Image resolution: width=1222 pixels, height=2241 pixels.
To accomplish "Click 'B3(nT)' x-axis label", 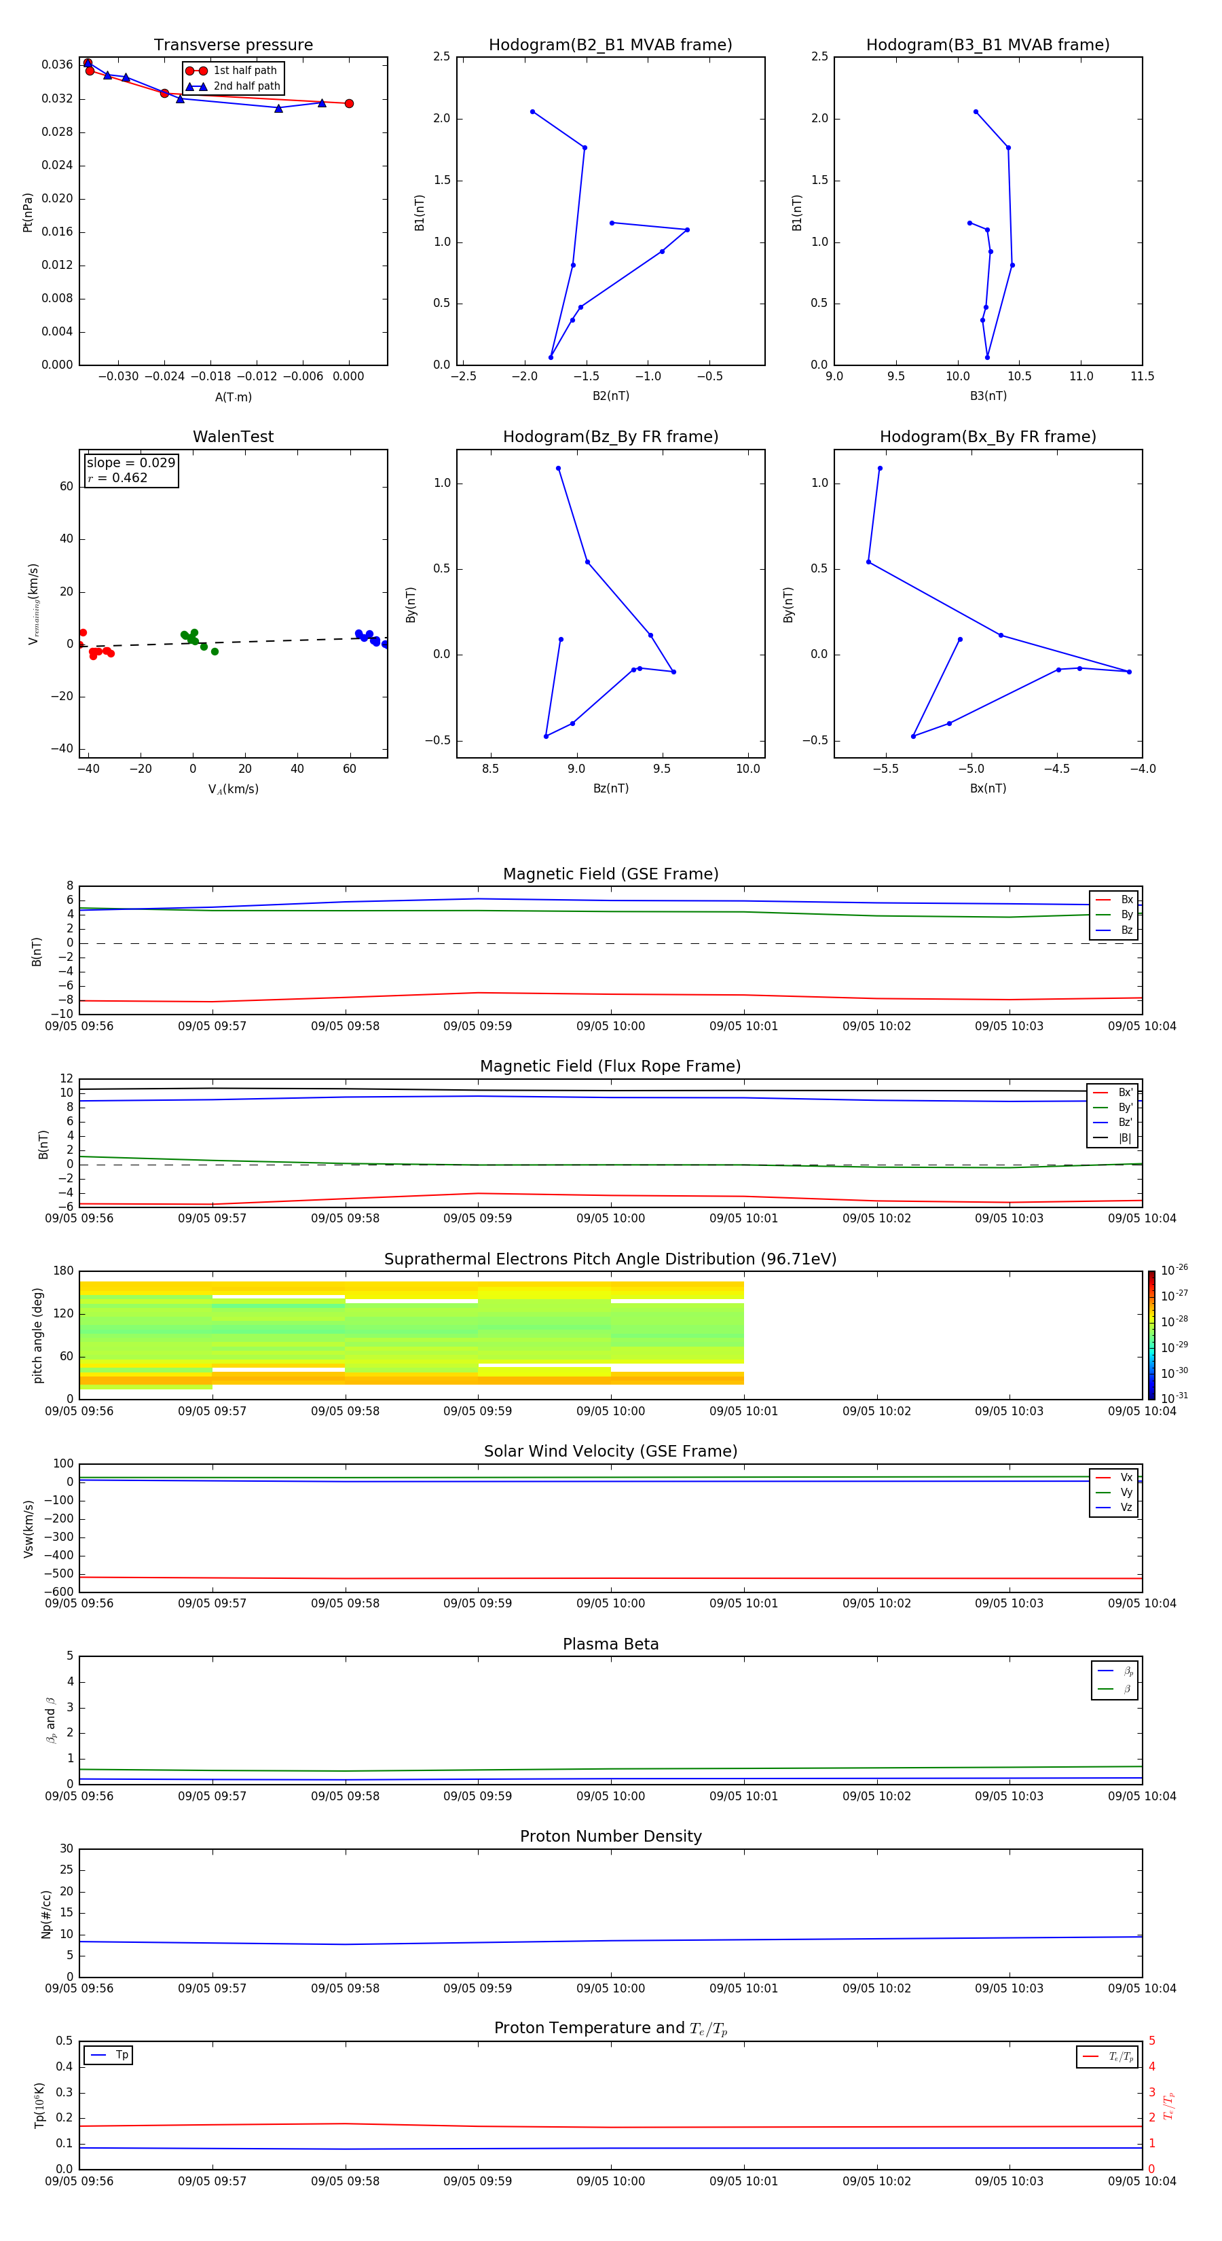I will 988,396.
